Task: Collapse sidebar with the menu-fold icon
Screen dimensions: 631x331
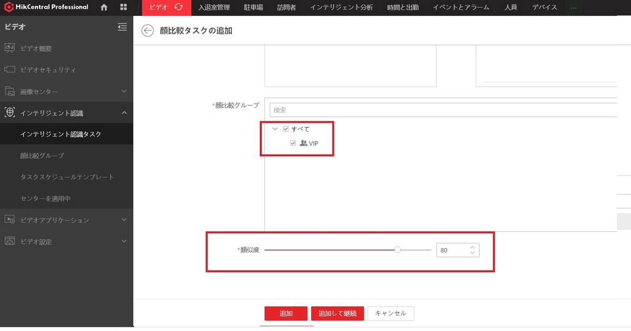Action: pos(122,27)
